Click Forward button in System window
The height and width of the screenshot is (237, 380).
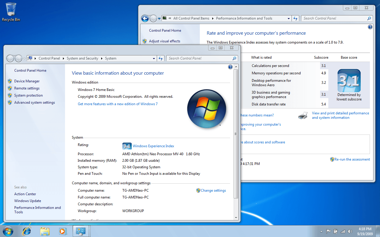18,58
